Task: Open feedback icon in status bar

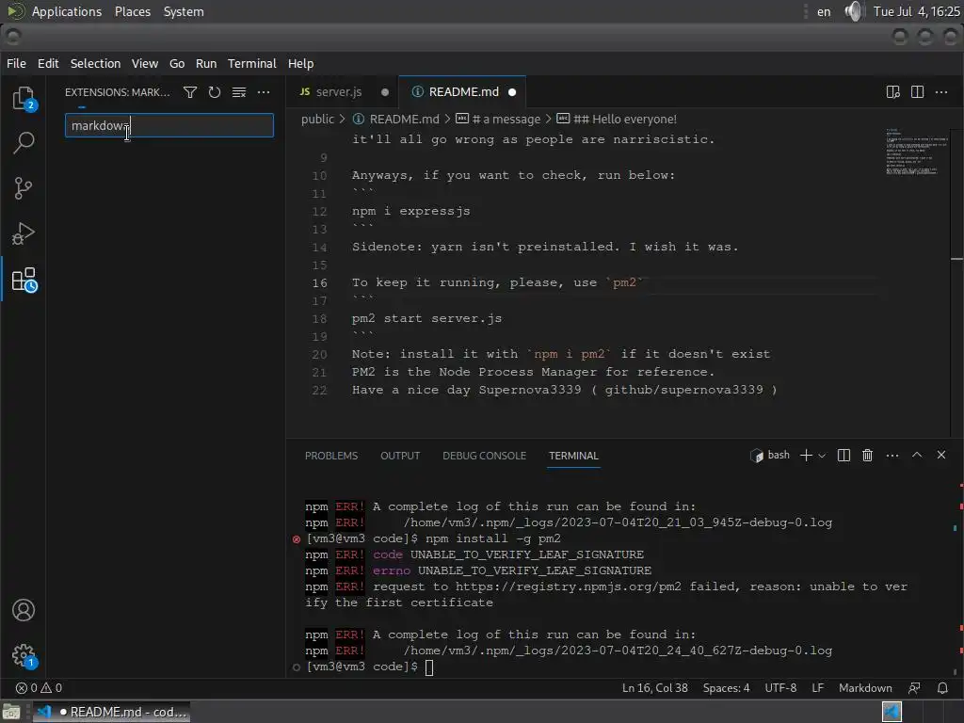Action: point(914,688)
